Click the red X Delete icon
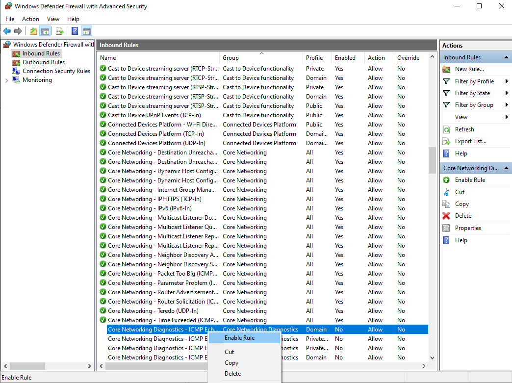This screenshot has width=512, height=383. point(446,215)
